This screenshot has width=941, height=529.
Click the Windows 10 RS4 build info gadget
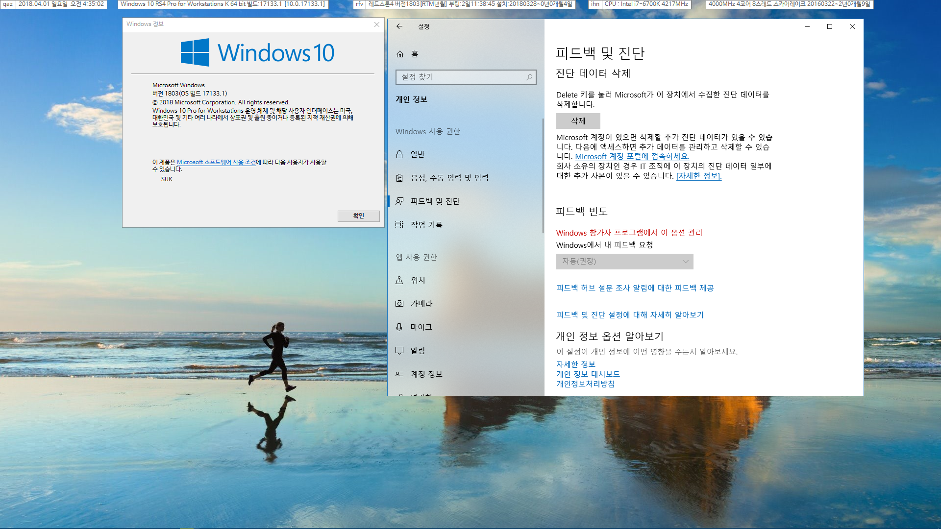[223, 4]
